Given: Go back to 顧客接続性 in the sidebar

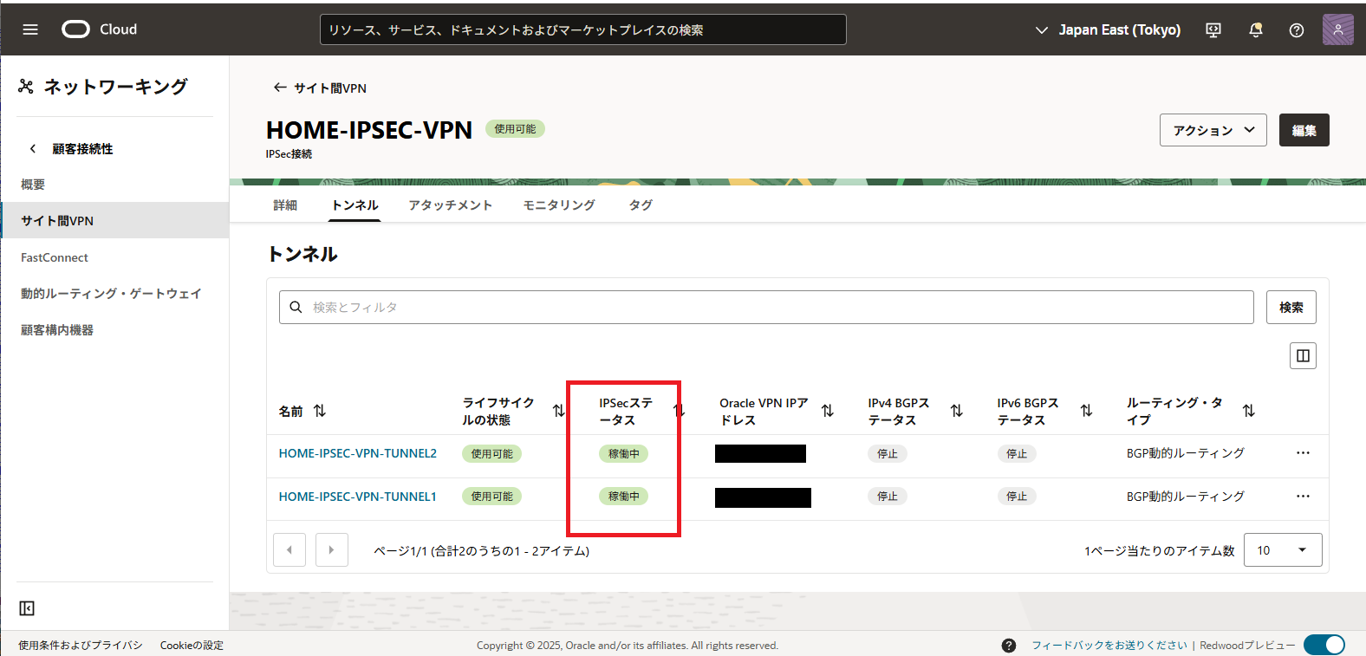Looking at the screenshot, I should 72,149.
